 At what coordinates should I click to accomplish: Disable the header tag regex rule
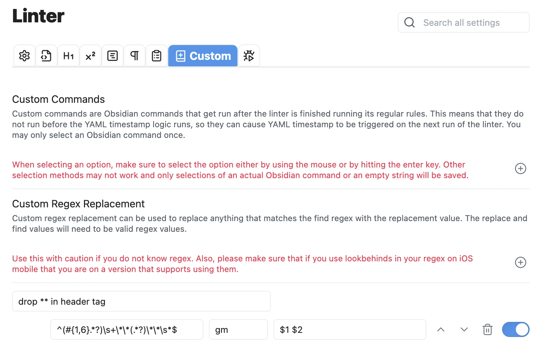pyautogui.click(x=515, y=329)
